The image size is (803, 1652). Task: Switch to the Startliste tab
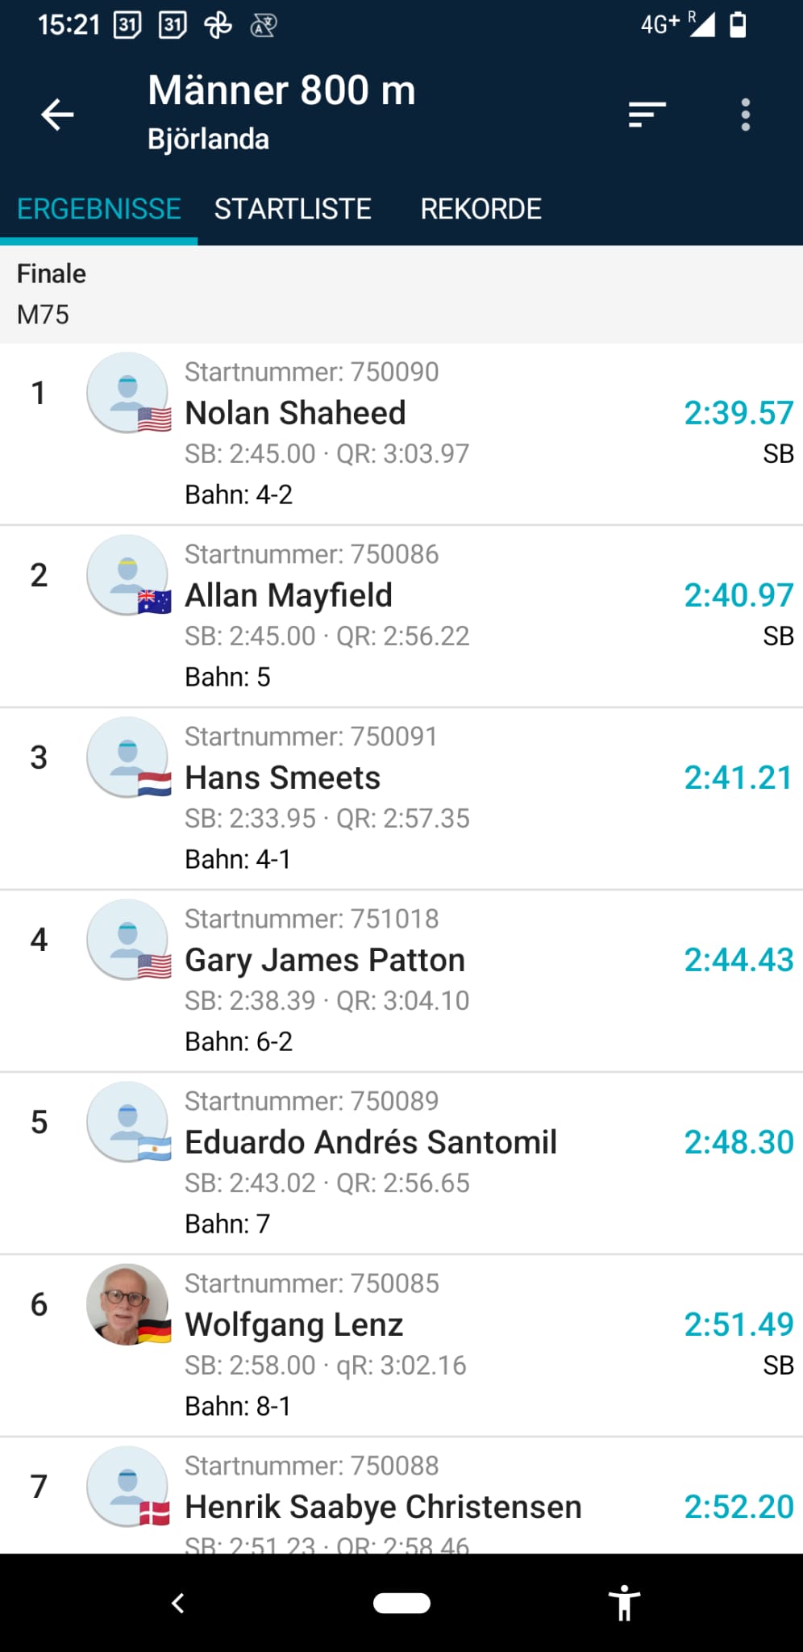(x=293, y=209)
